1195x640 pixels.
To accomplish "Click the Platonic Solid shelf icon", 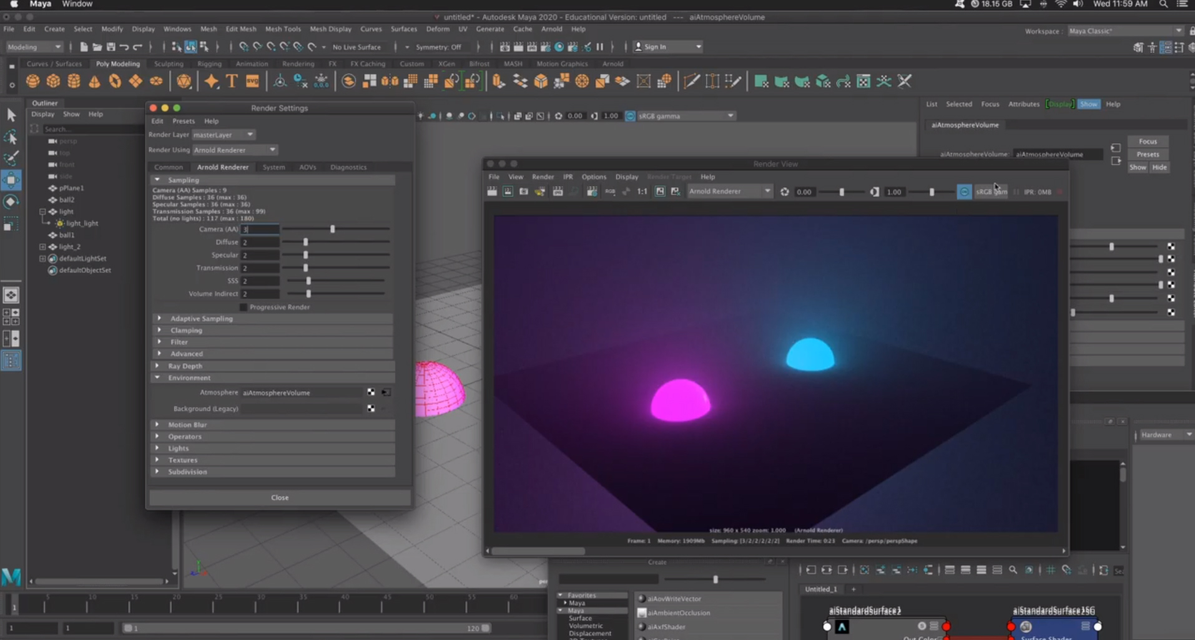I will point(184,81).
